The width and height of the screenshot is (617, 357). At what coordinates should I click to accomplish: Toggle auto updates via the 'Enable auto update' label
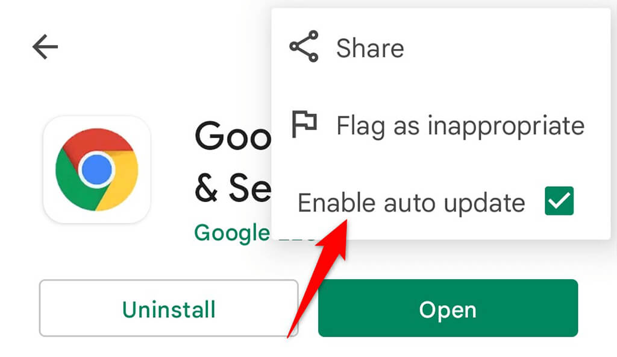(x=411, y=203)
